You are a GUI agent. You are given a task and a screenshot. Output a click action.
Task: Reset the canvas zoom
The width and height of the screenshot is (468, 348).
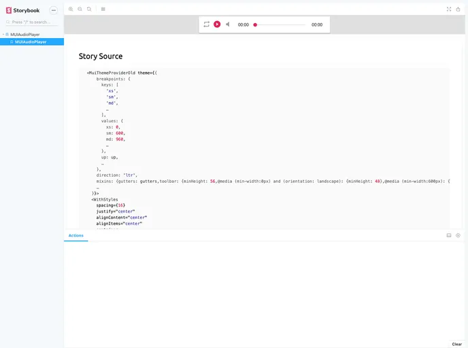pyautogui.click(x=89, y=9)
